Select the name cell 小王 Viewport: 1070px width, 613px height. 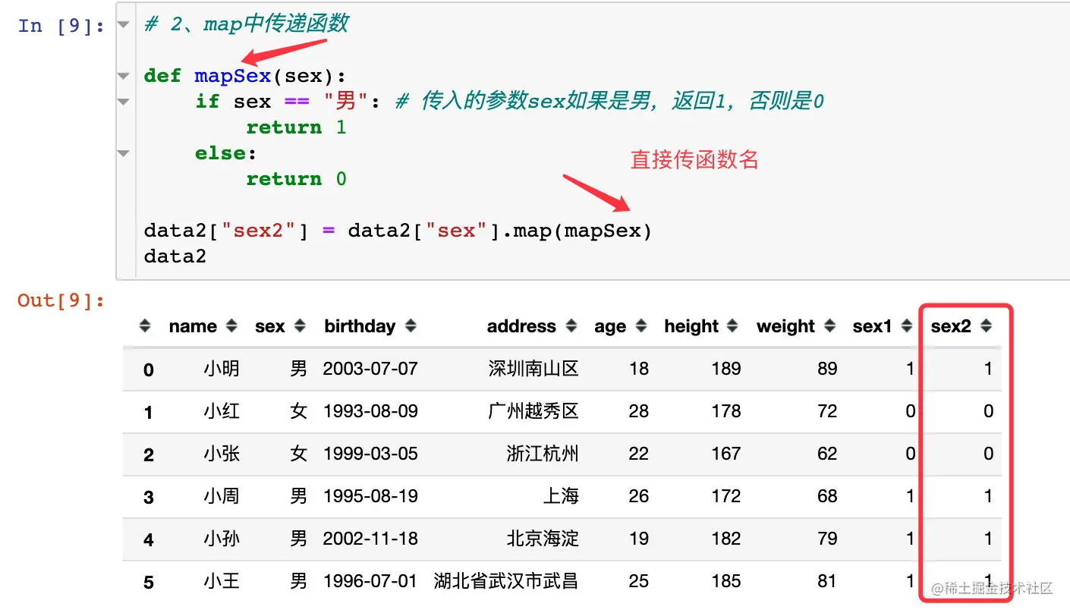[222, 581]
